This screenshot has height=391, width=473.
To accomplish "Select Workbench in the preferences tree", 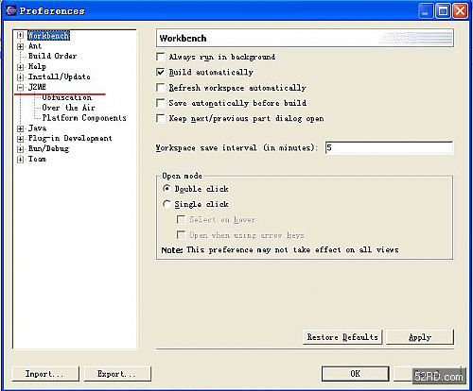I will point(48,36).
